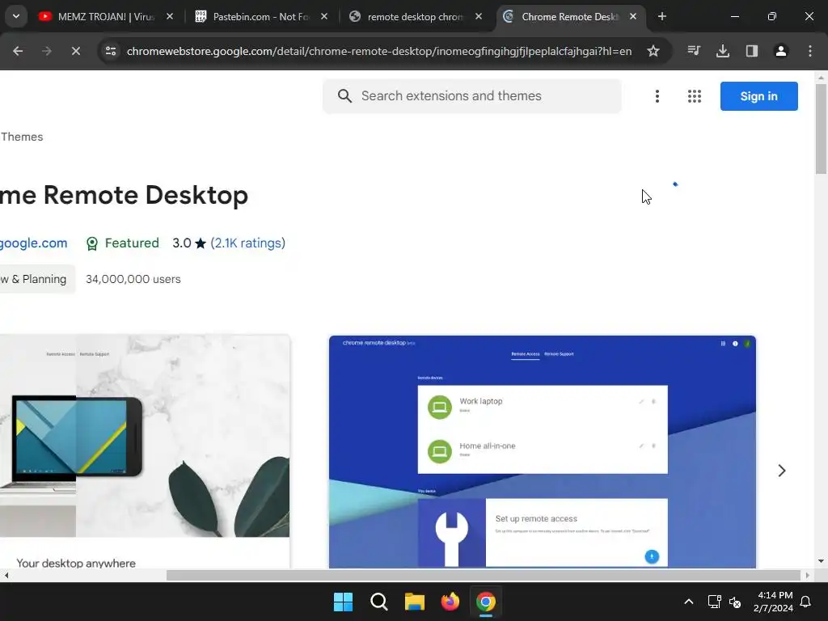Open File Explorer from taskbar
828x621 pixels.
point(415,602)
